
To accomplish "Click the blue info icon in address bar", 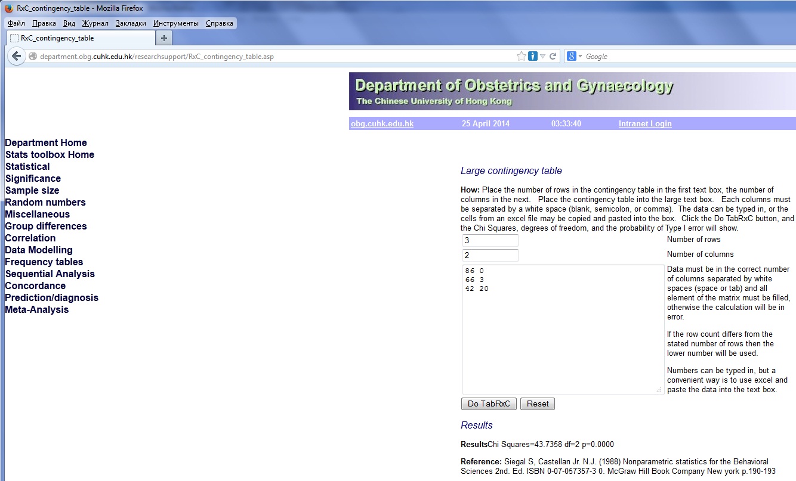I will coord(533,57).
